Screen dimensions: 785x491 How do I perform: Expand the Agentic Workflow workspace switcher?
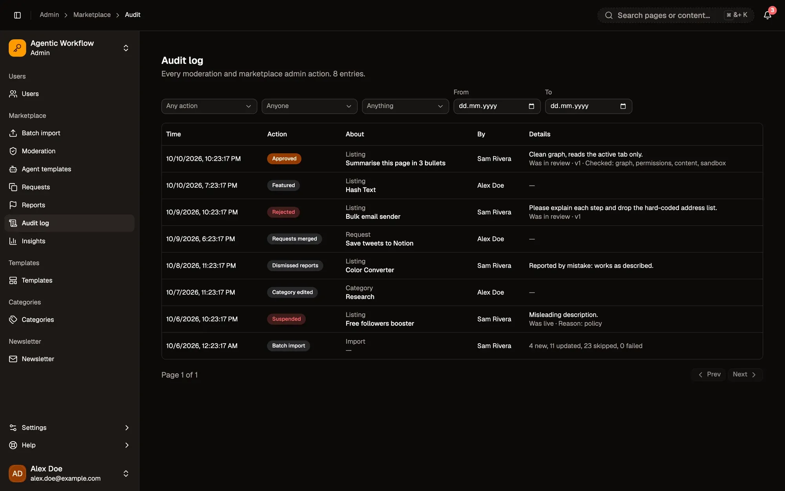point(126,48)
